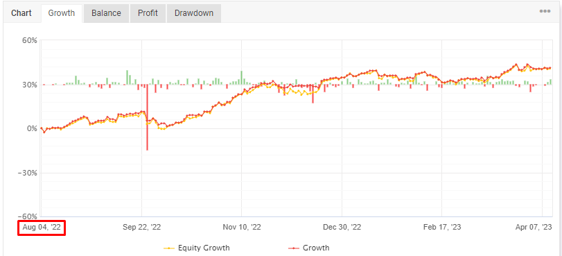Click the −60% y-axis label
Viewport: 562px width, 256px height.
click(28, 216)
